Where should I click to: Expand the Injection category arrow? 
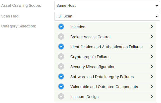[152, 27]
